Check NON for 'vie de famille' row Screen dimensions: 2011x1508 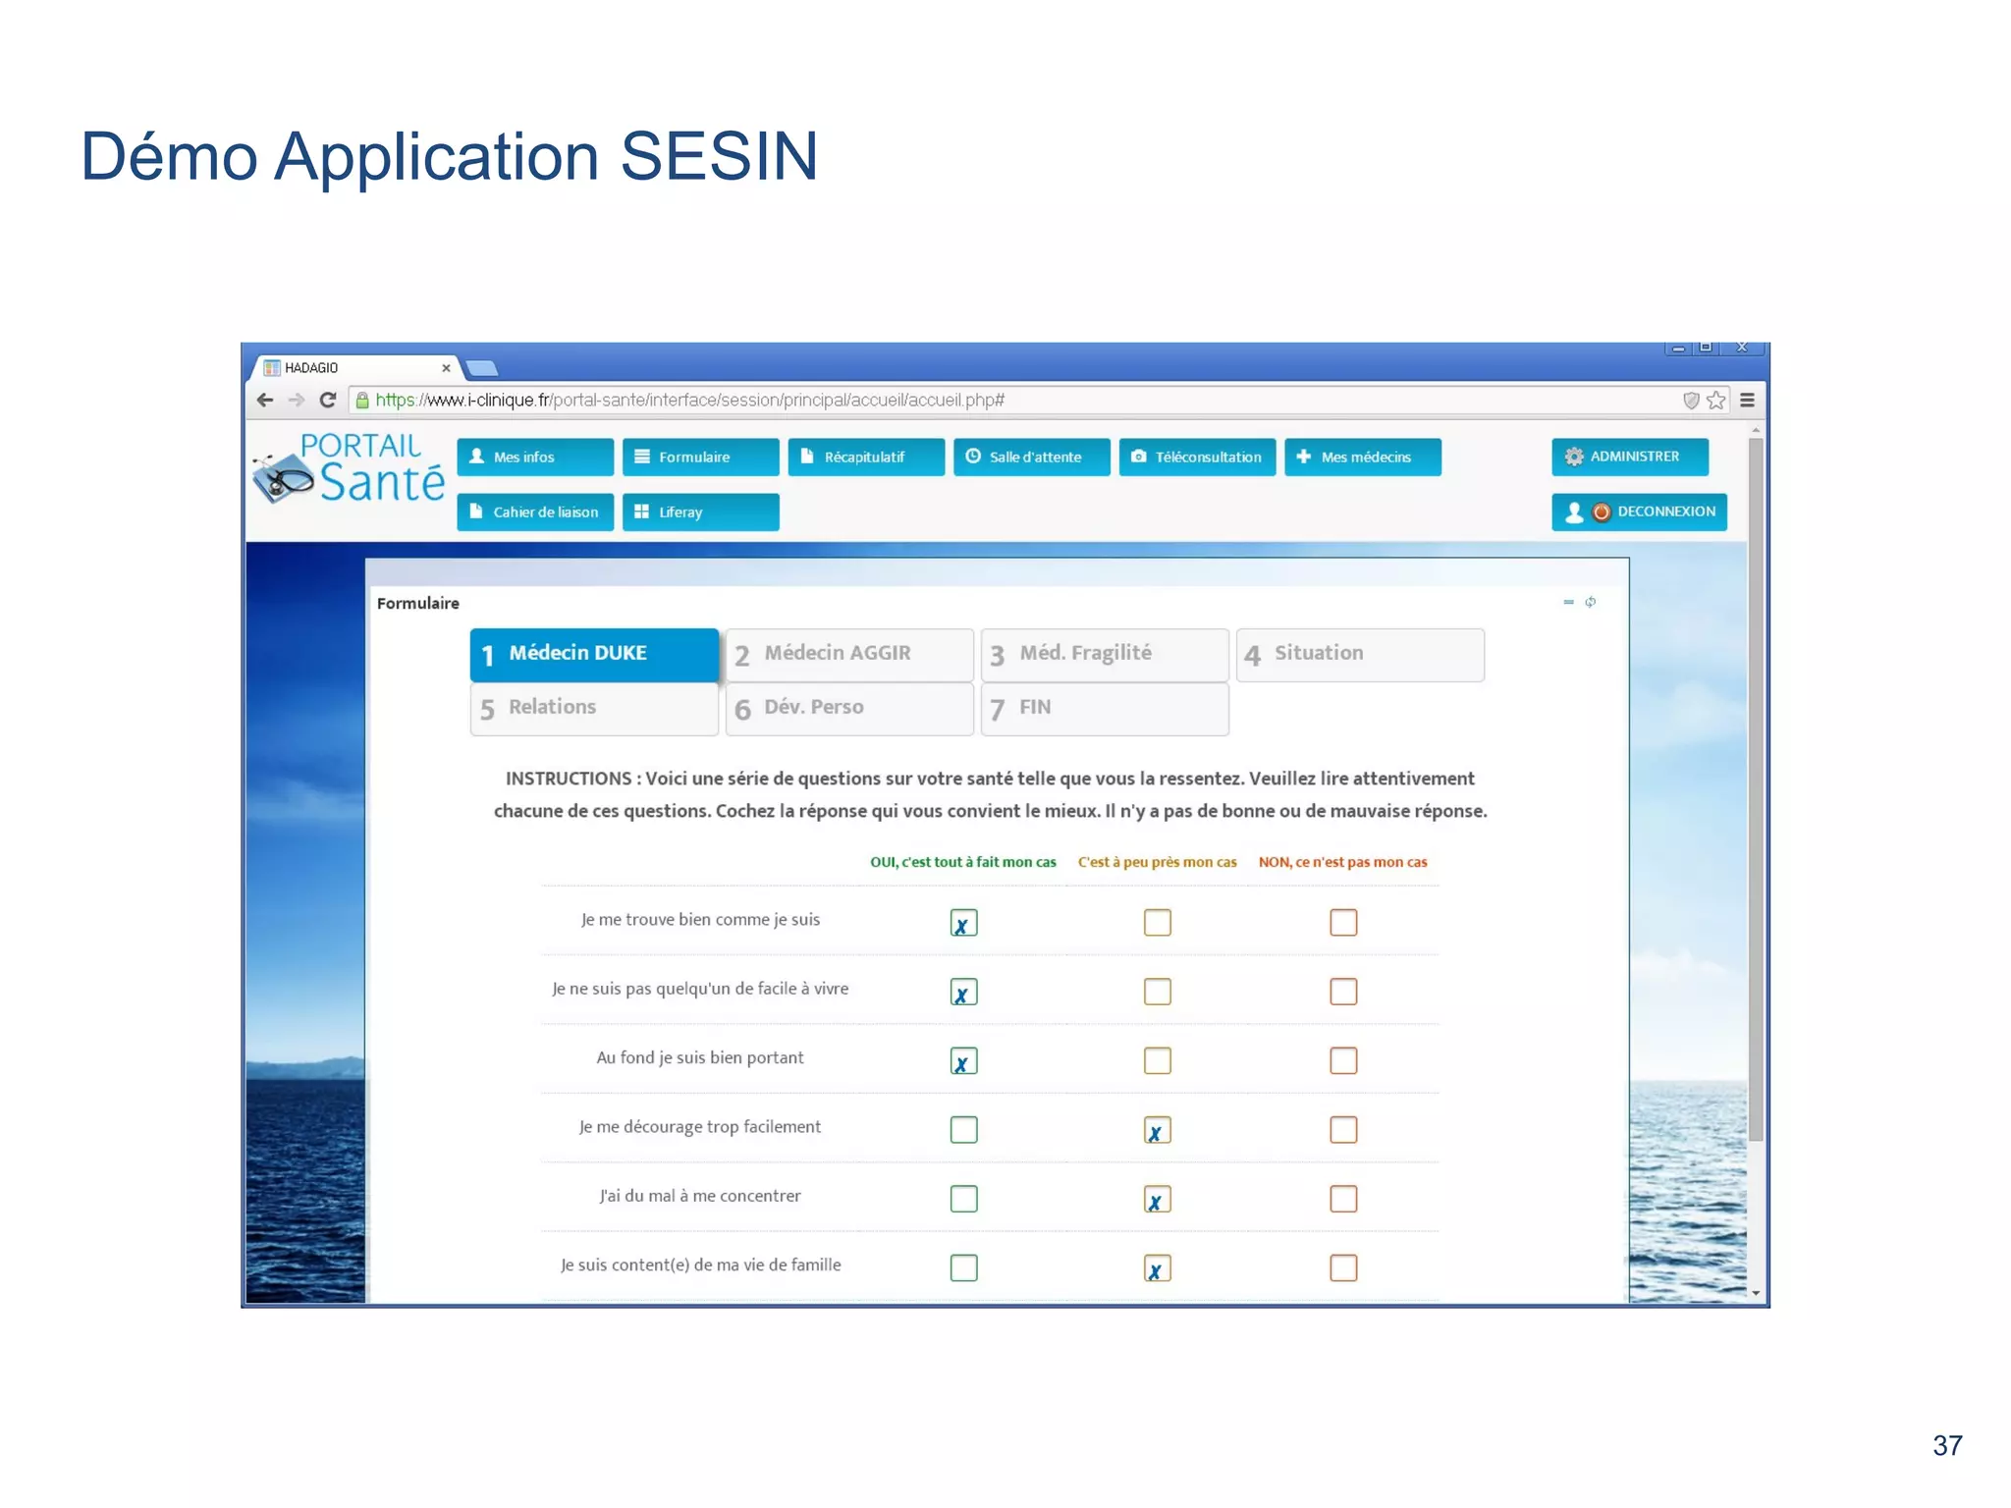(1343, 1267)
